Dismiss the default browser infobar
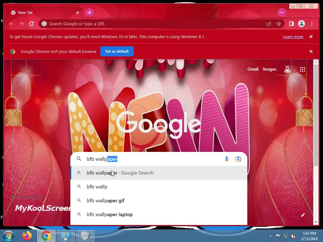Viewport: 323px width, 242px height. (311, 51)
